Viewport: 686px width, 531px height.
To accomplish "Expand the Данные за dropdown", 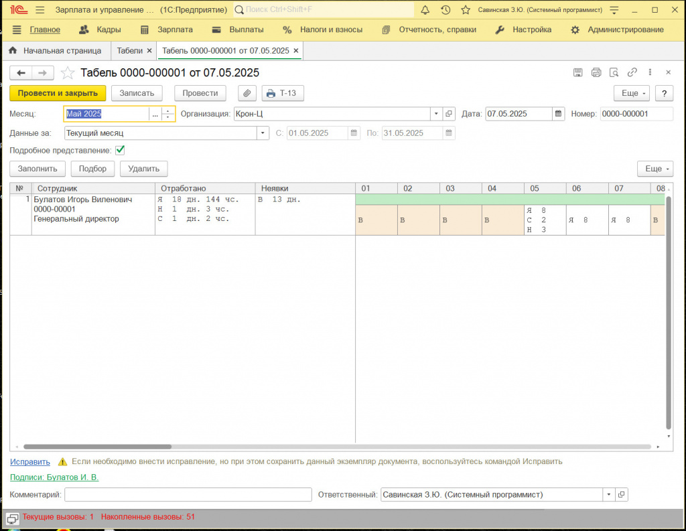I will point(263,133).
